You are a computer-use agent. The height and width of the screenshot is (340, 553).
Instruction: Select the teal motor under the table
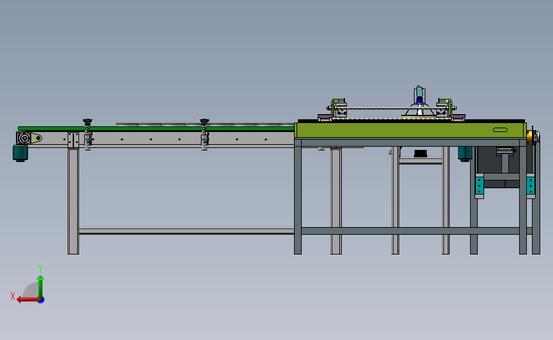[x=465, y=154]
